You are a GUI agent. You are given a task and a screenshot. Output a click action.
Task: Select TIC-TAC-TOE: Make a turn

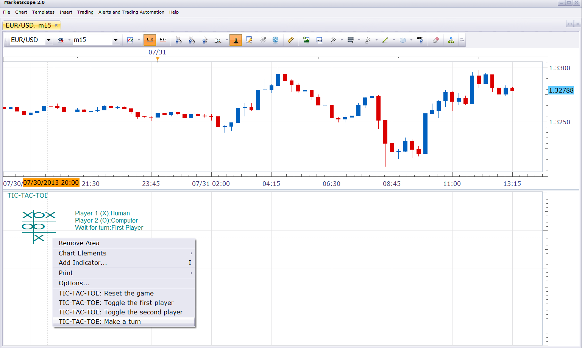tap(124, 322)
